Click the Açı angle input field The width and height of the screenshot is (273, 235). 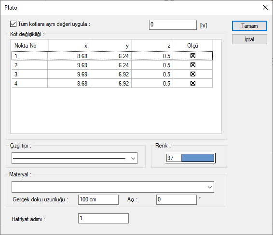tap(177, 199)
